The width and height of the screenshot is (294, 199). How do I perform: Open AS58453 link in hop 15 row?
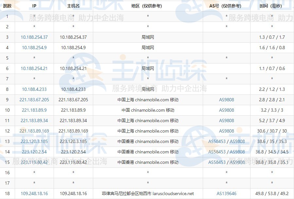(217, 162)
